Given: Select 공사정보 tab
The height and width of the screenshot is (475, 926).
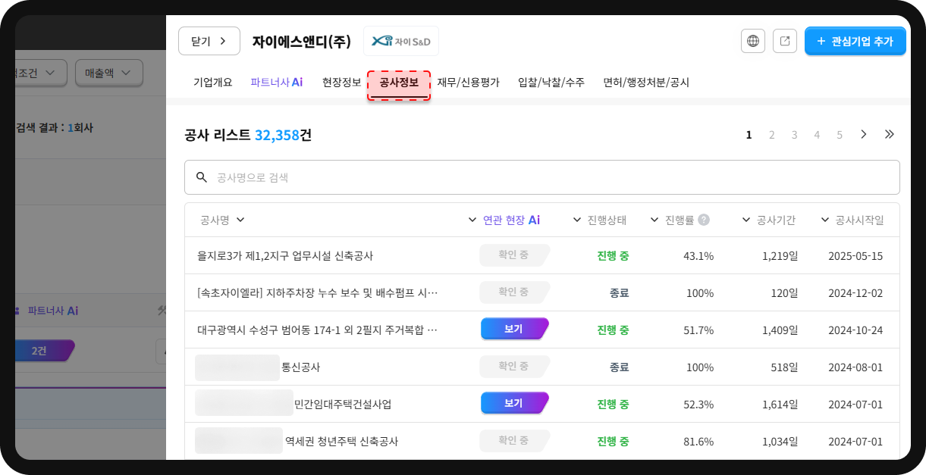Looking at the screenshot, I should [399, 83].
